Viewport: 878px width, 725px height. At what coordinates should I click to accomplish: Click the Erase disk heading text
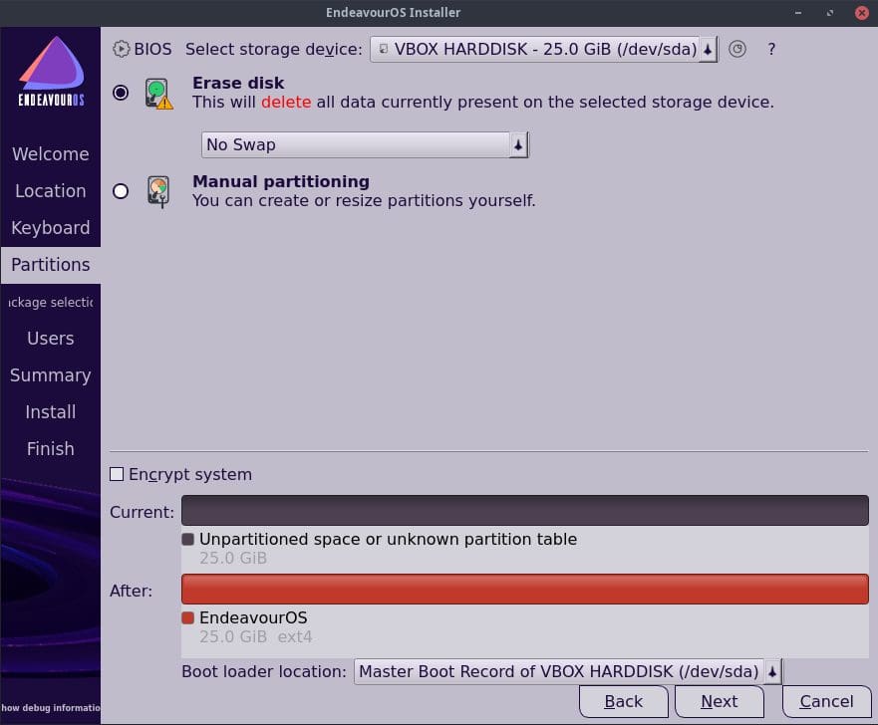tap(238, 83)
